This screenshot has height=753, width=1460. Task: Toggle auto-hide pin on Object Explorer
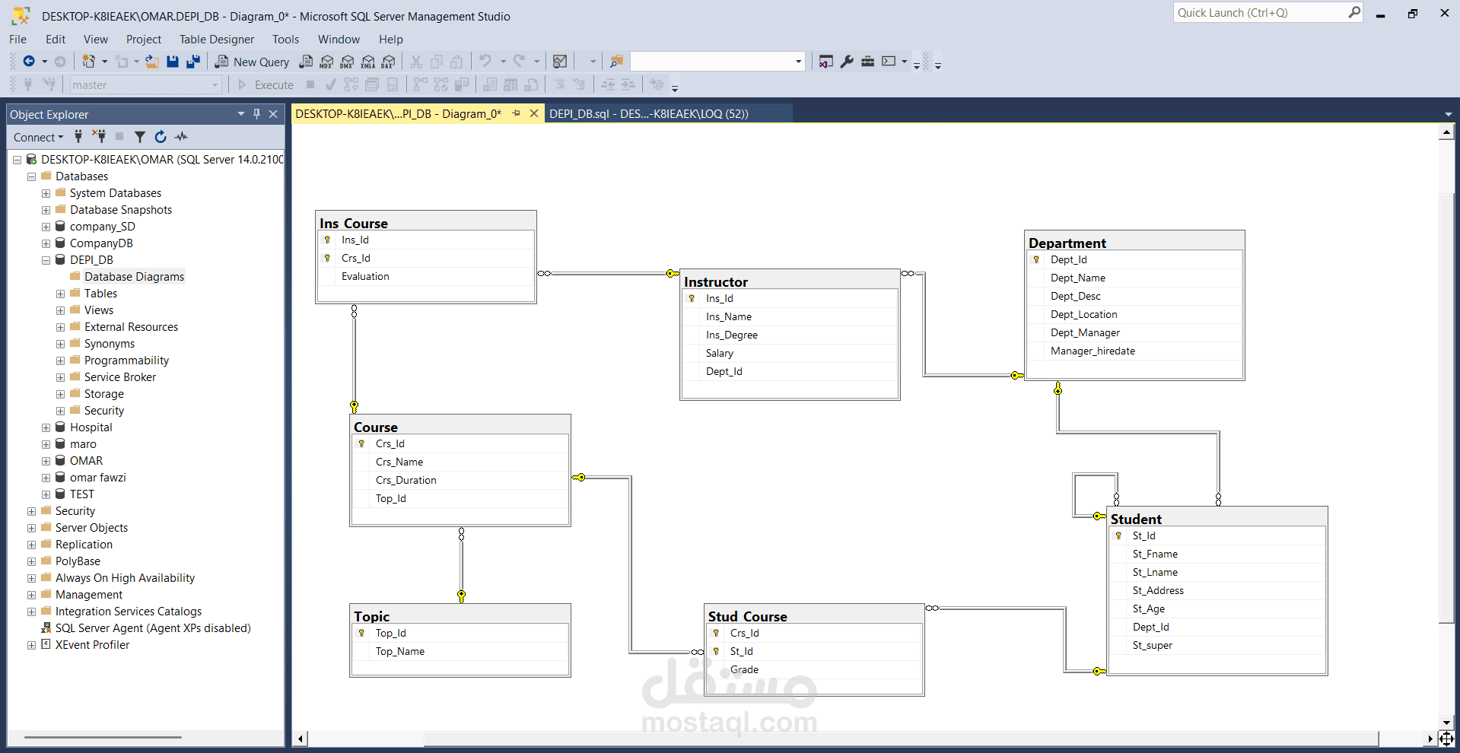tap(256, 114)
